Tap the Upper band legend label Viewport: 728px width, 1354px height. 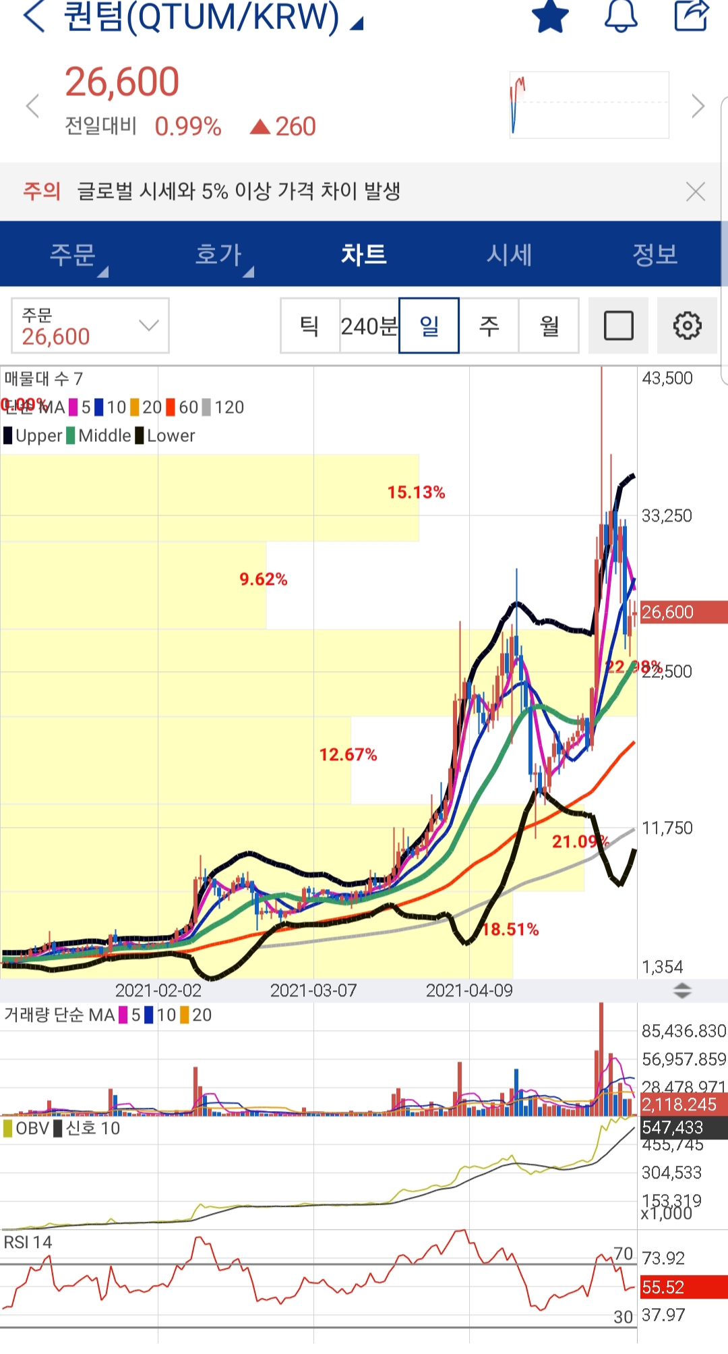point(33,436)
